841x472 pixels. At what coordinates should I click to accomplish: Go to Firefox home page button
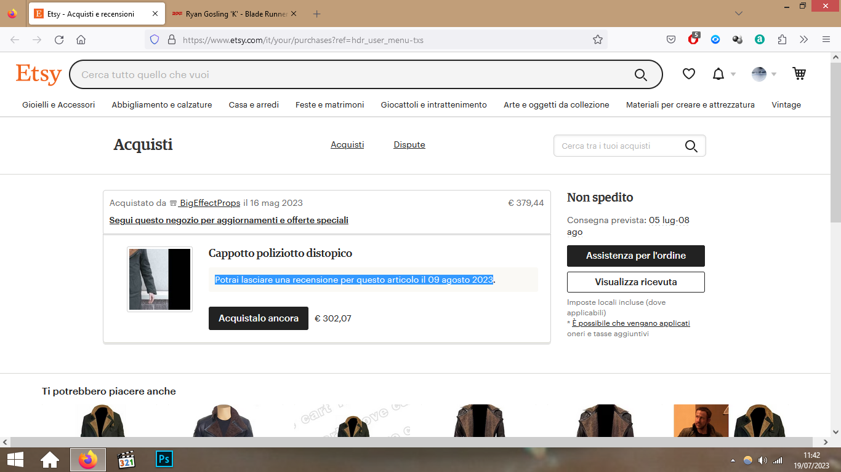coord(81,40)
